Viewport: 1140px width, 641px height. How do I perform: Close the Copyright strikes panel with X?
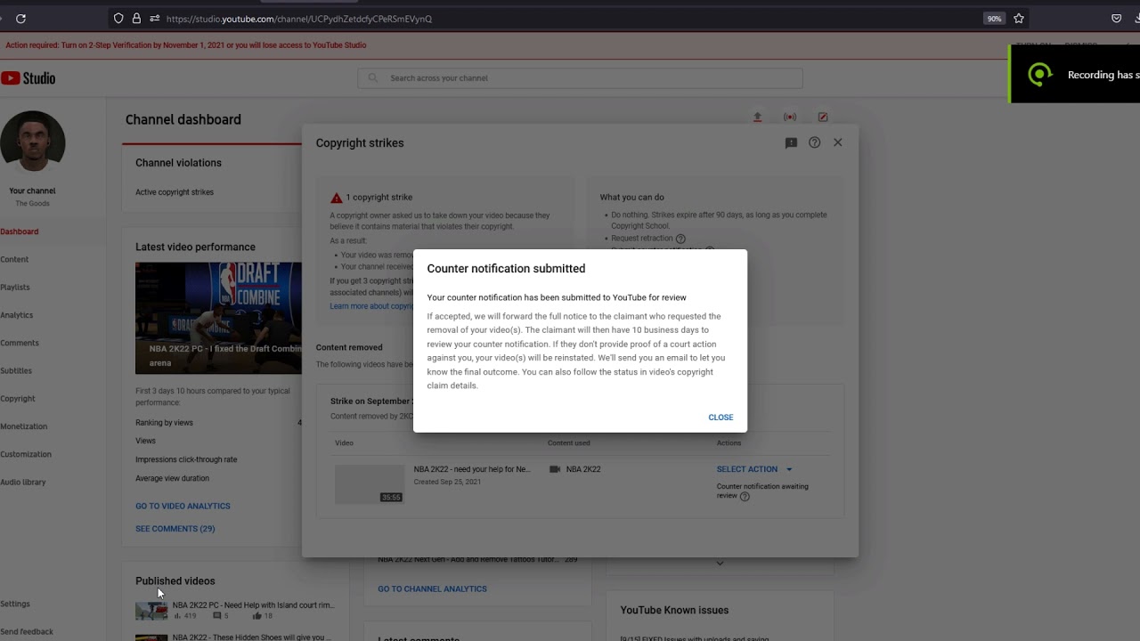(x=837, y=142)
